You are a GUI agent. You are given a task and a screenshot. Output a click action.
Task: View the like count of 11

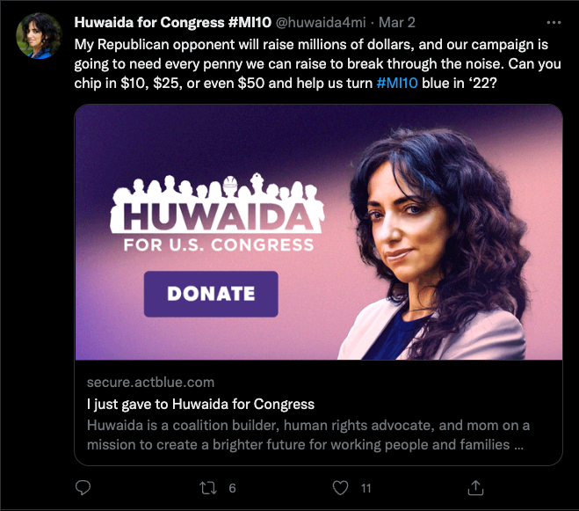click(x=365, y=488)
